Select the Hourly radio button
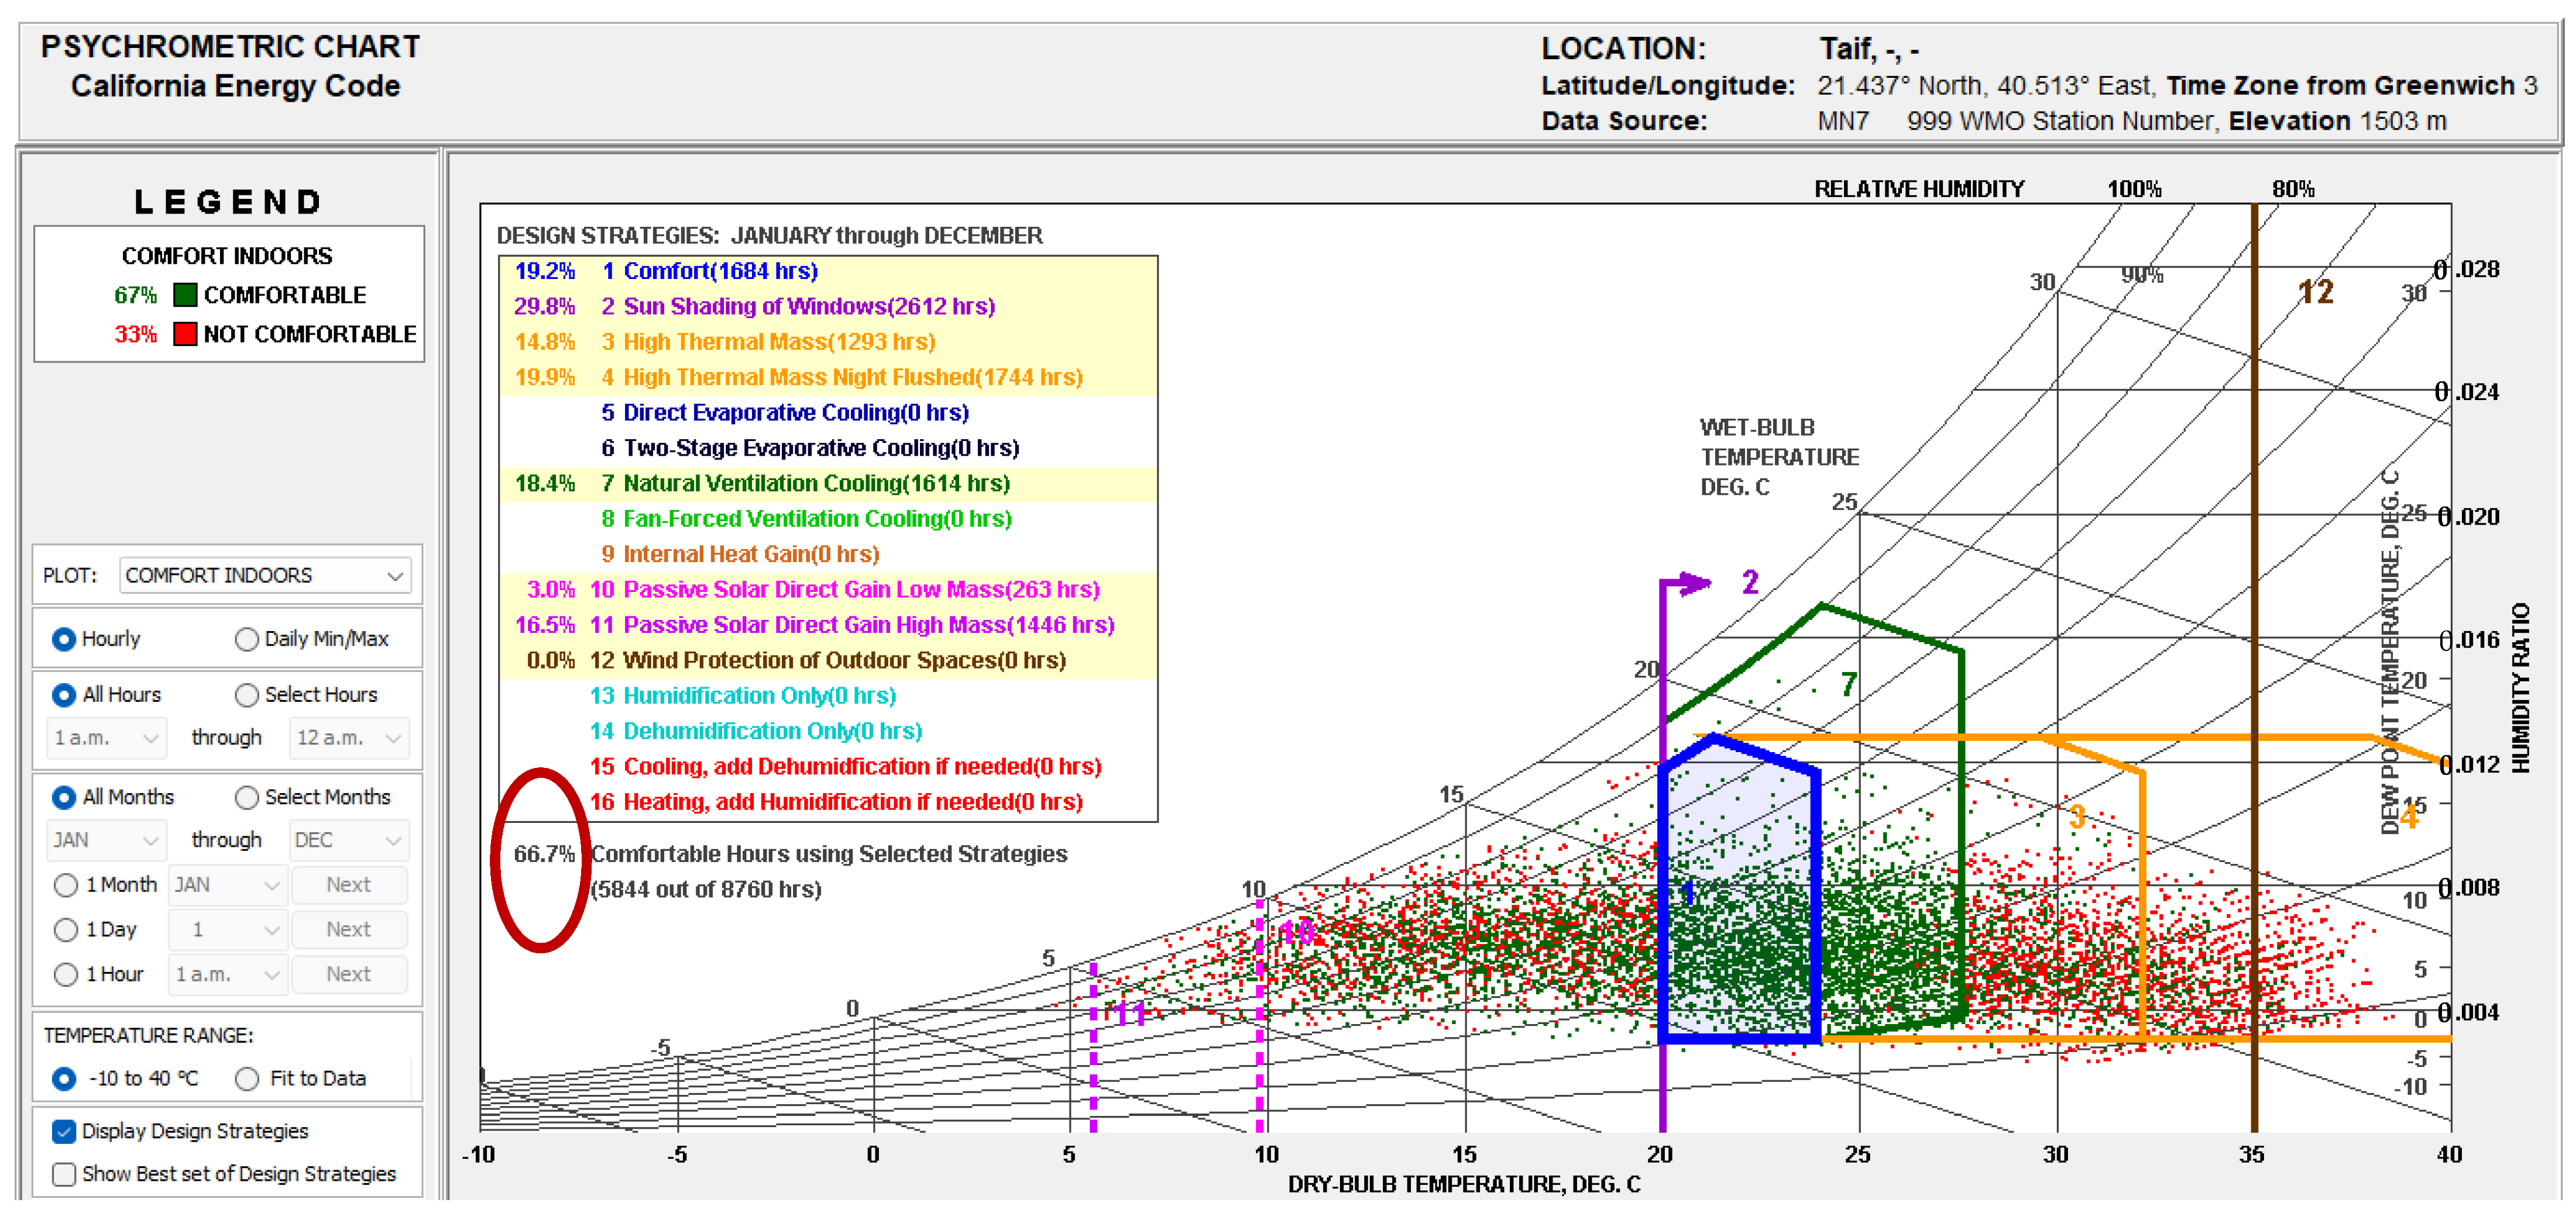 tap(64, 639)
